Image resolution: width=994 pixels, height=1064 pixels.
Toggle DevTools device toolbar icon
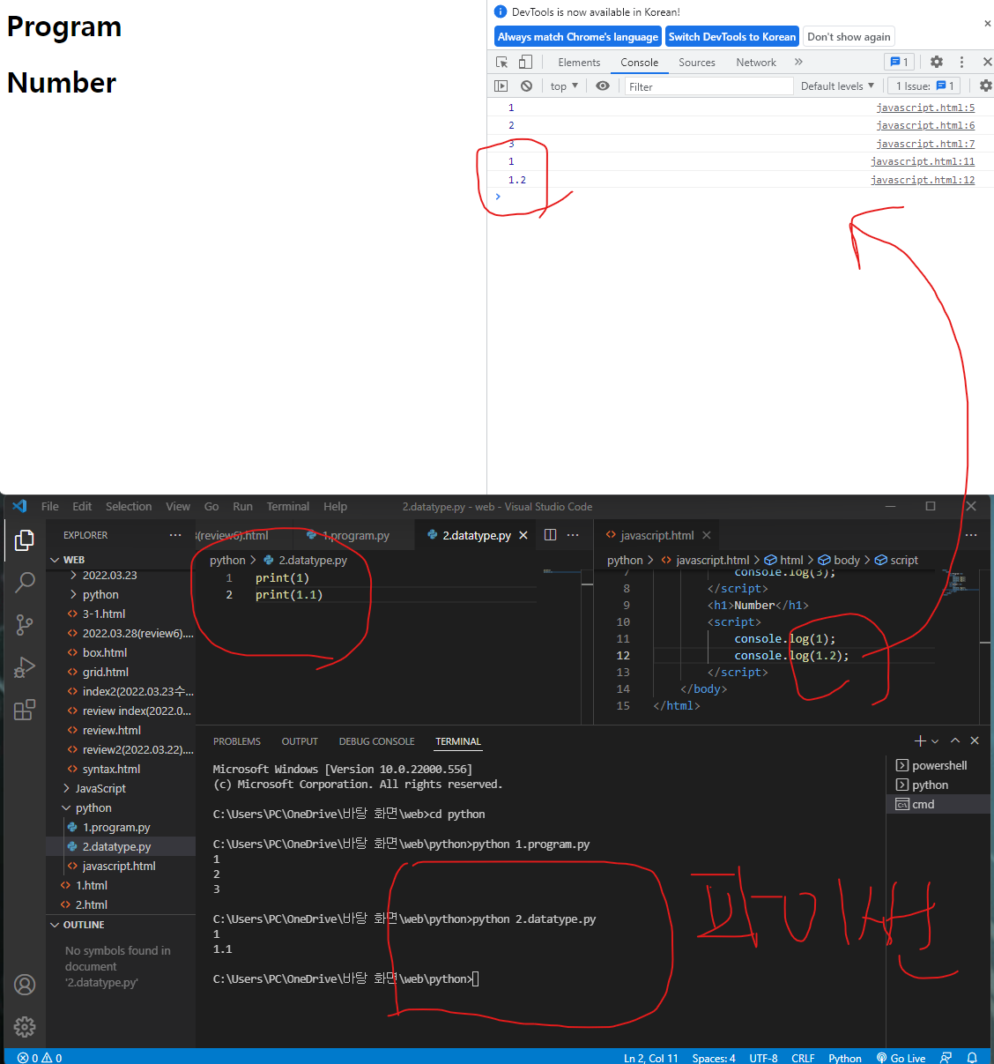click(x=525, y=62)
